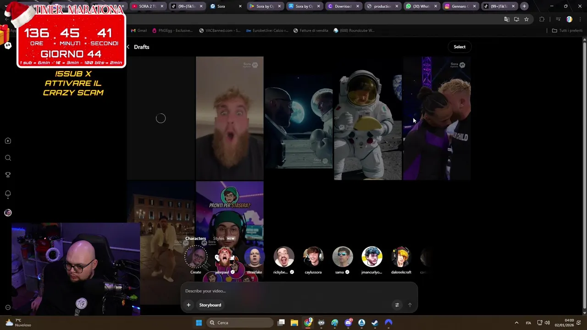Open the Eurobet.live bookmark

tap(267, 31)
